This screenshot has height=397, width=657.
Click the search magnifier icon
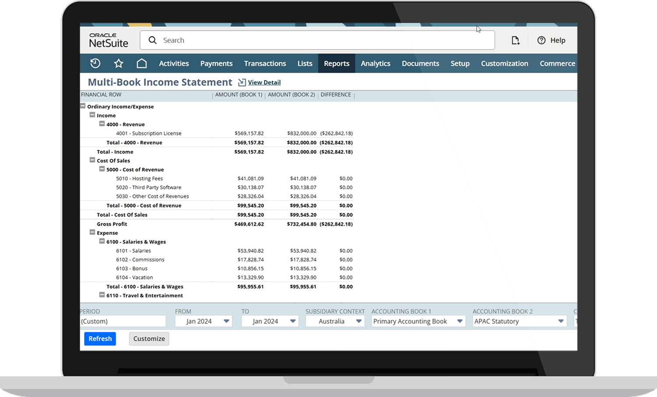(152, 40)
